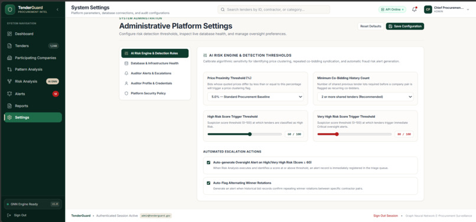Click the Risk Analysis network icon
The image size is (476, 222).
tap(9, 81)
